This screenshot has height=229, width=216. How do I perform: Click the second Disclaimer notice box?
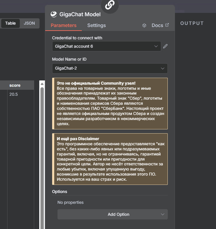110,159
